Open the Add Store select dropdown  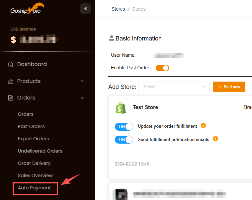click(x=174, y=87)
